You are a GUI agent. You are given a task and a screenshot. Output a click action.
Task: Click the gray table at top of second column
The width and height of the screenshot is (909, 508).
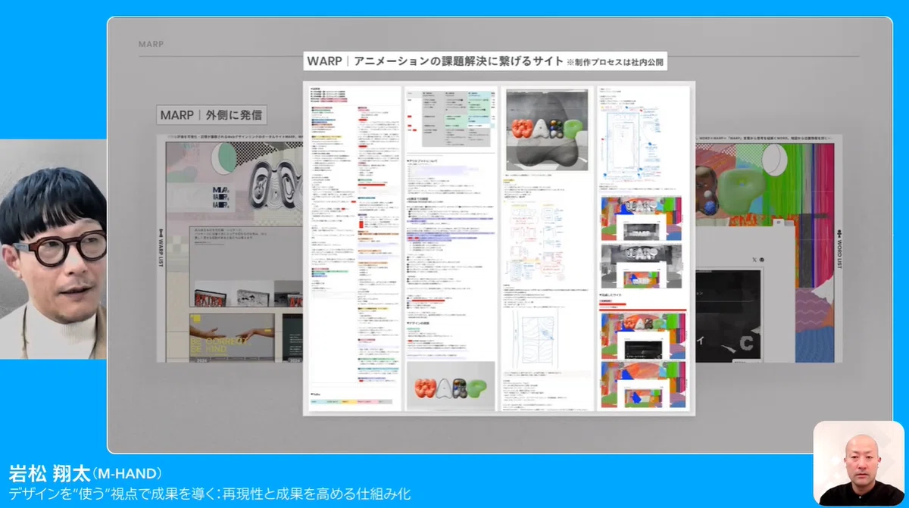click(450, 118)
